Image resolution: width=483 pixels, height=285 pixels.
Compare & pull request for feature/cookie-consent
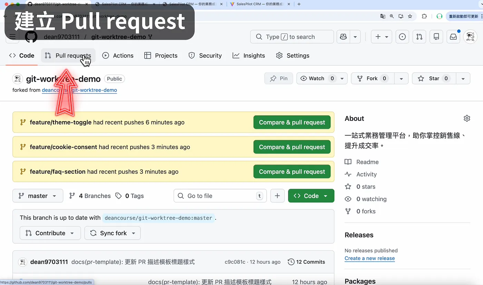pyautogui.click(x=292, y=147)
